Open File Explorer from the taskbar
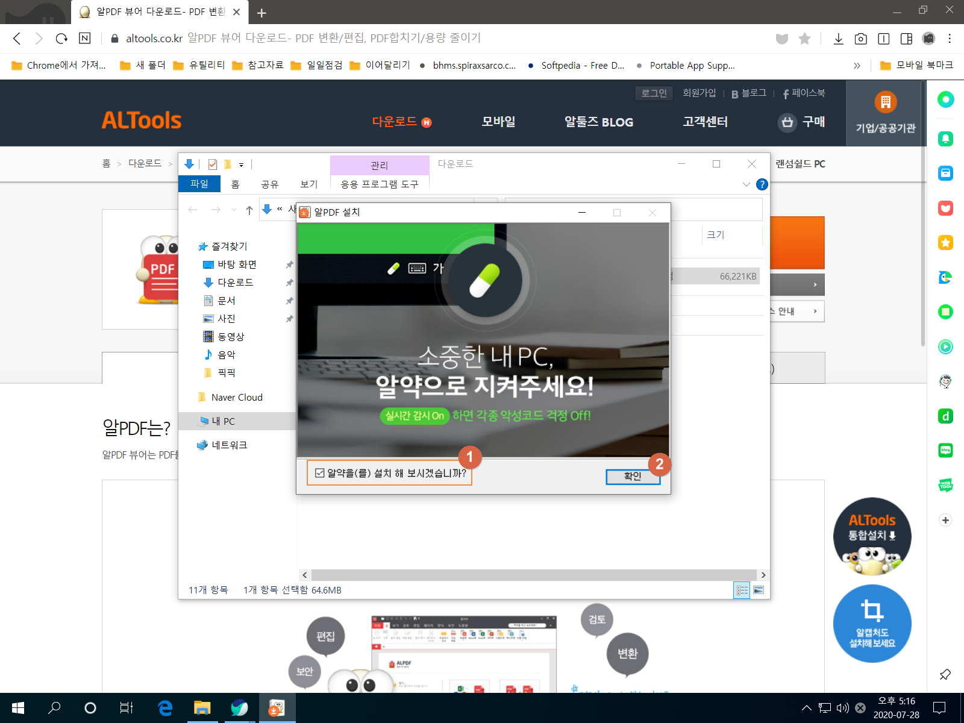The image size is (964, 723). (x=202, y=708)
